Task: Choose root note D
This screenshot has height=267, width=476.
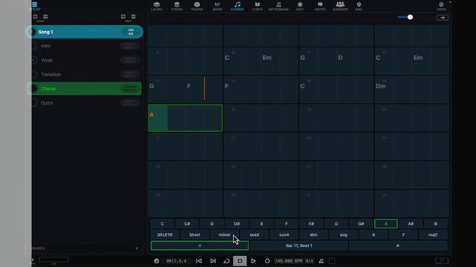Action: point(212,224)
